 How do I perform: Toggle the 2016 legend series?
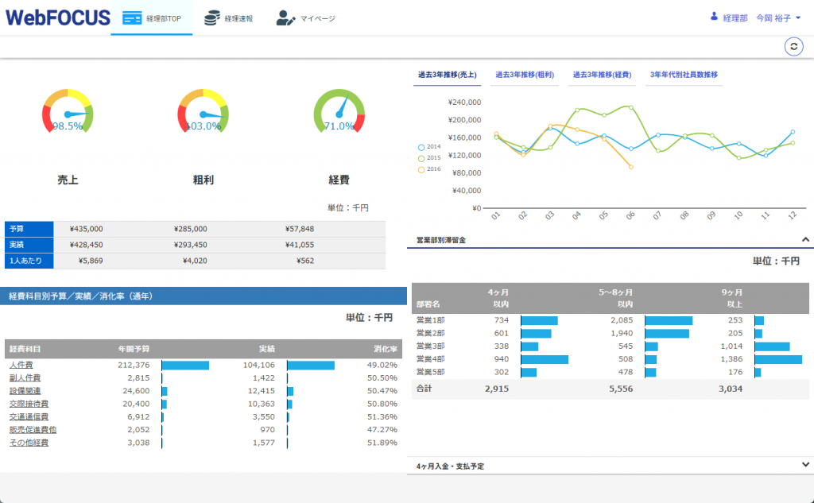[x=429, y=169]
